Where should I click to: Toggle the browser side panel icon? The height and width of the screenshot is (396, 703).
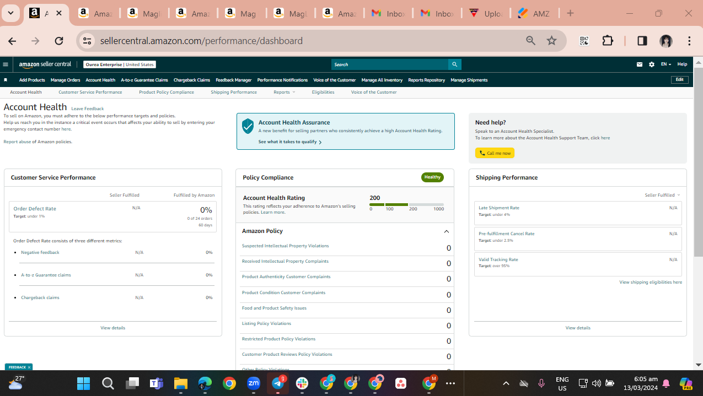pos(642,41)
